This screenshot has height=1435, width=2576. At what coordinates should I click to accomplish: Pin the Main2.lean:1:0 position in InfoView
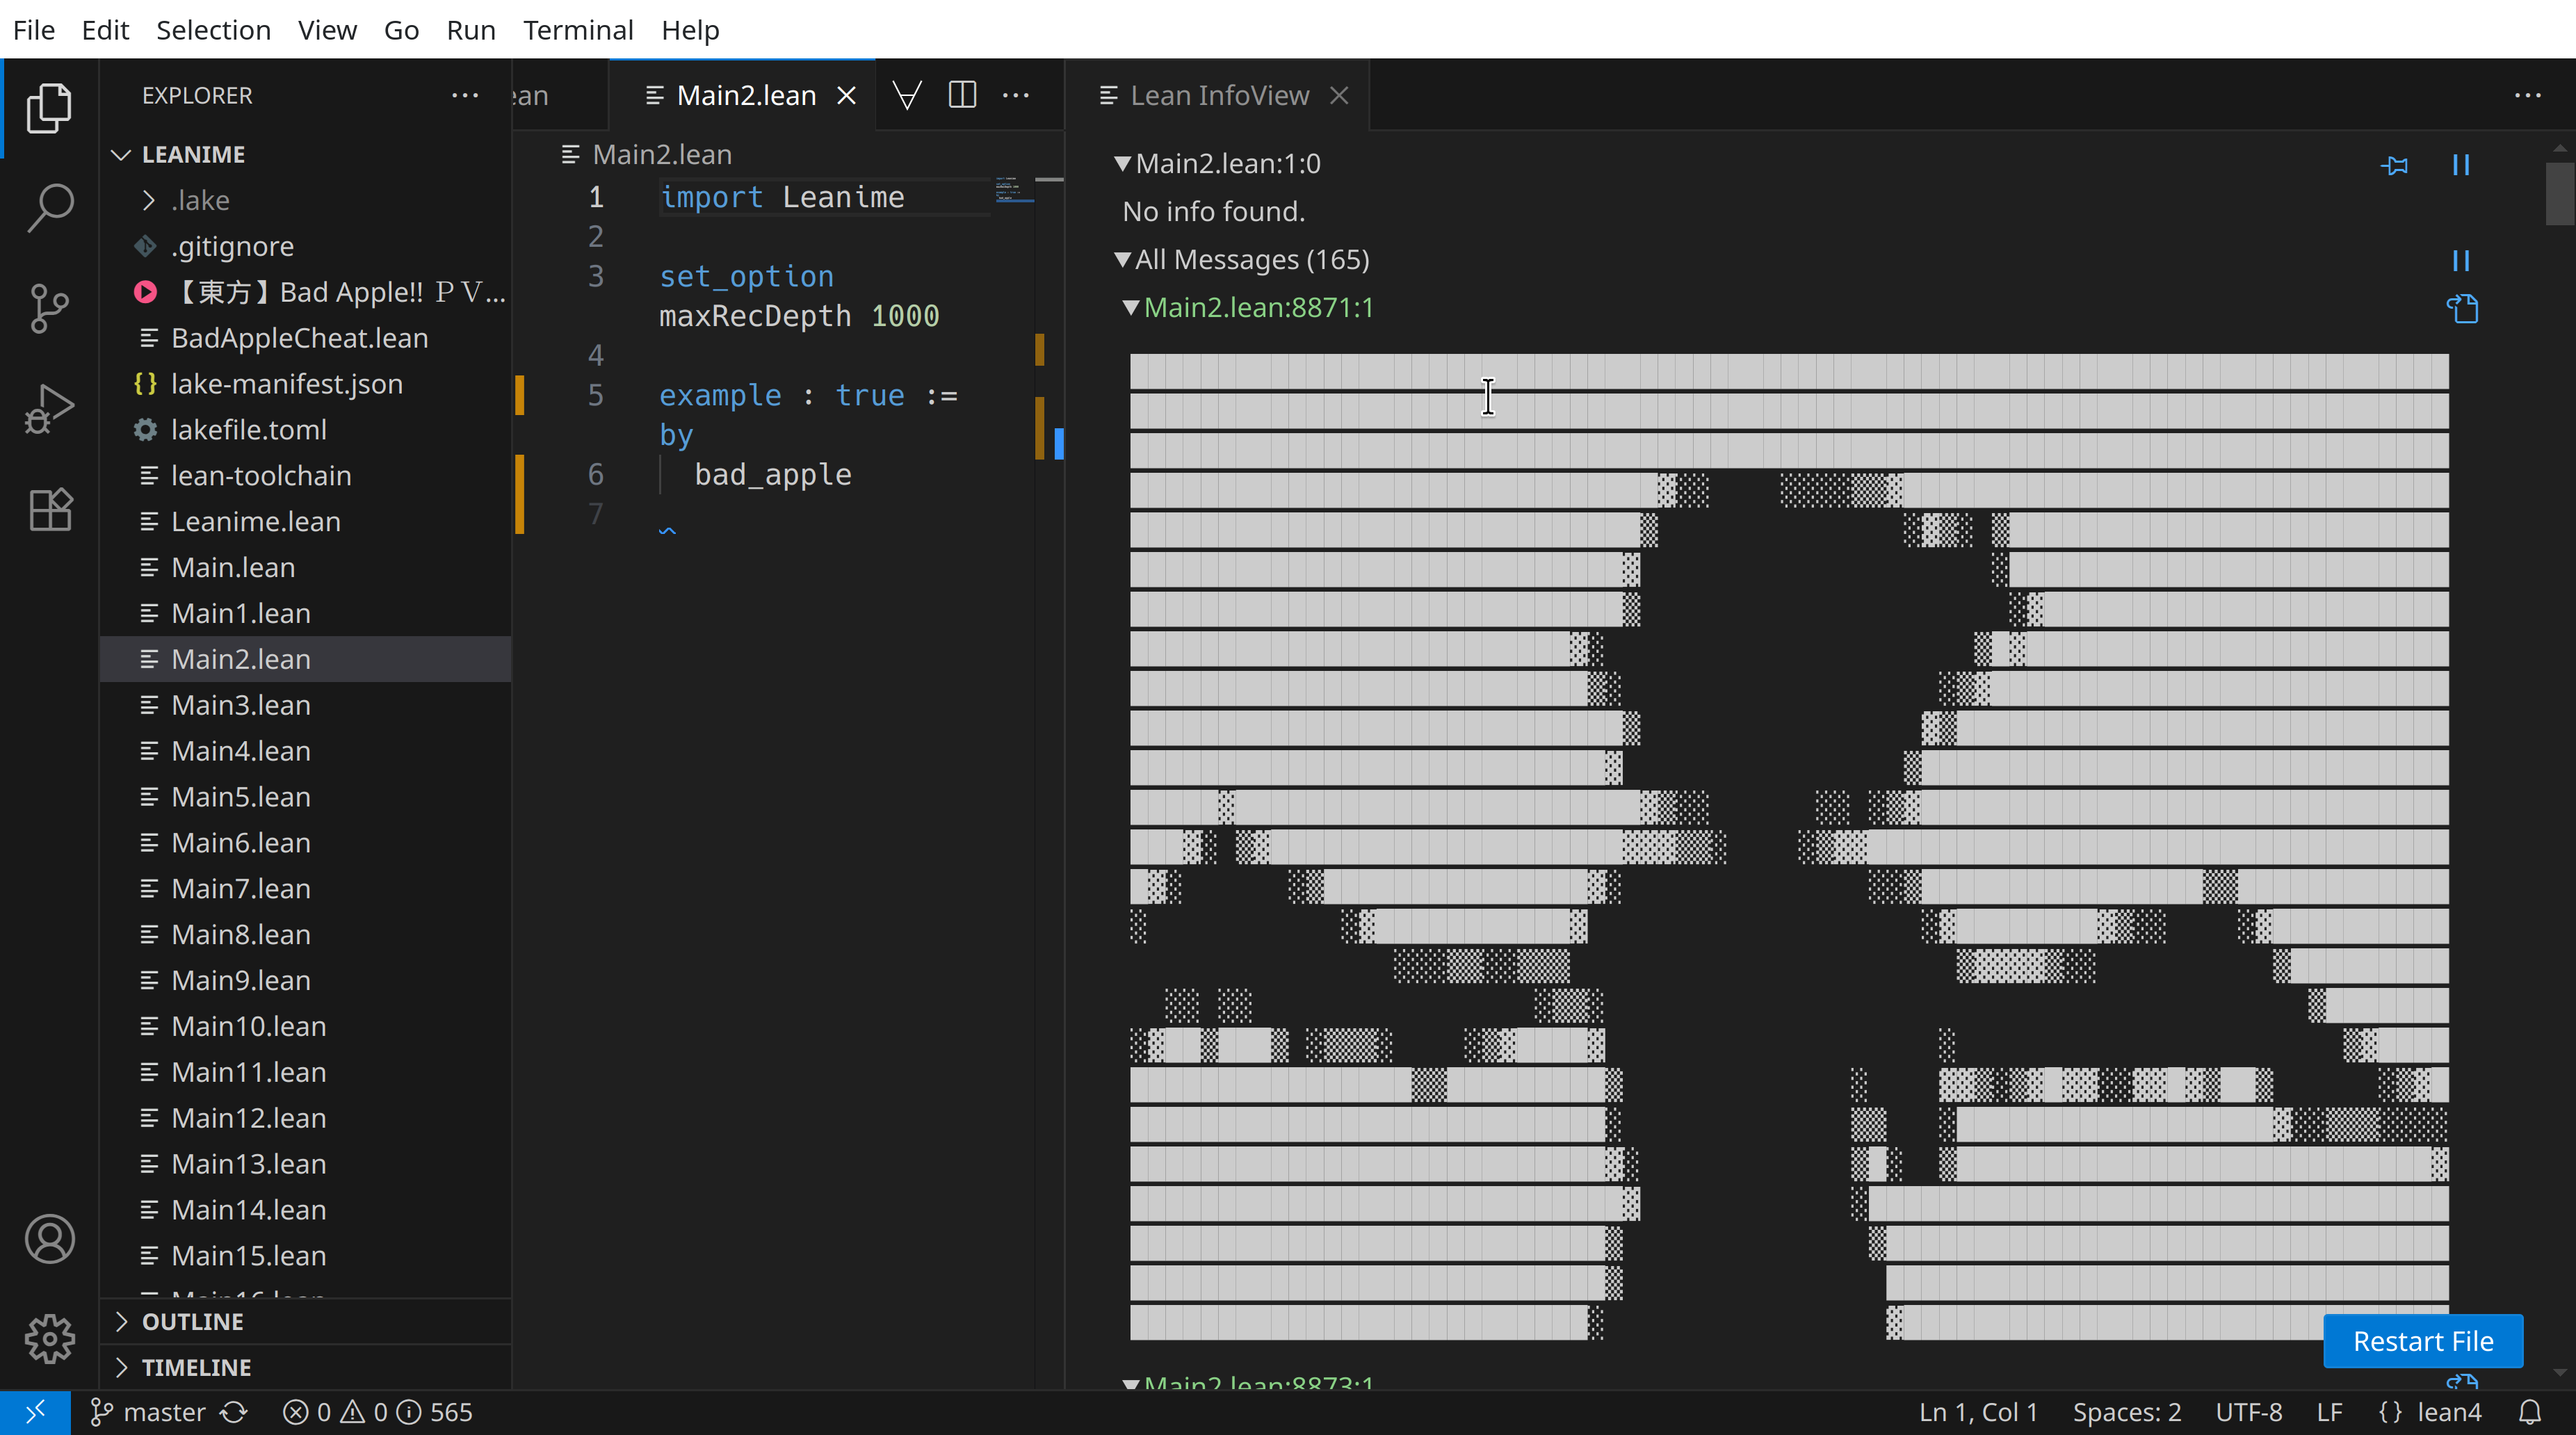2395,165
